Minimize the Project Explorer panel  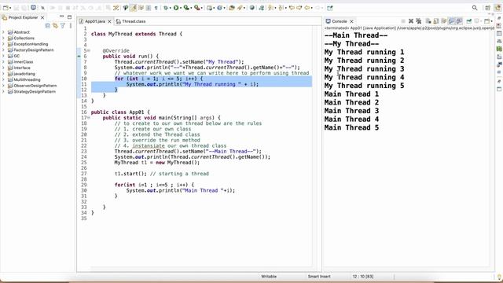point(61,17)
